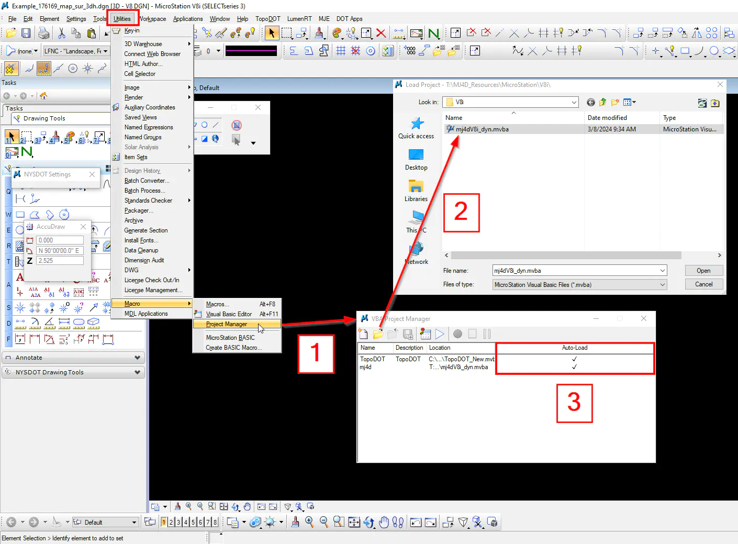
Task: Open the LFNC Landscape level dropdown
Action: pos(76,51)
